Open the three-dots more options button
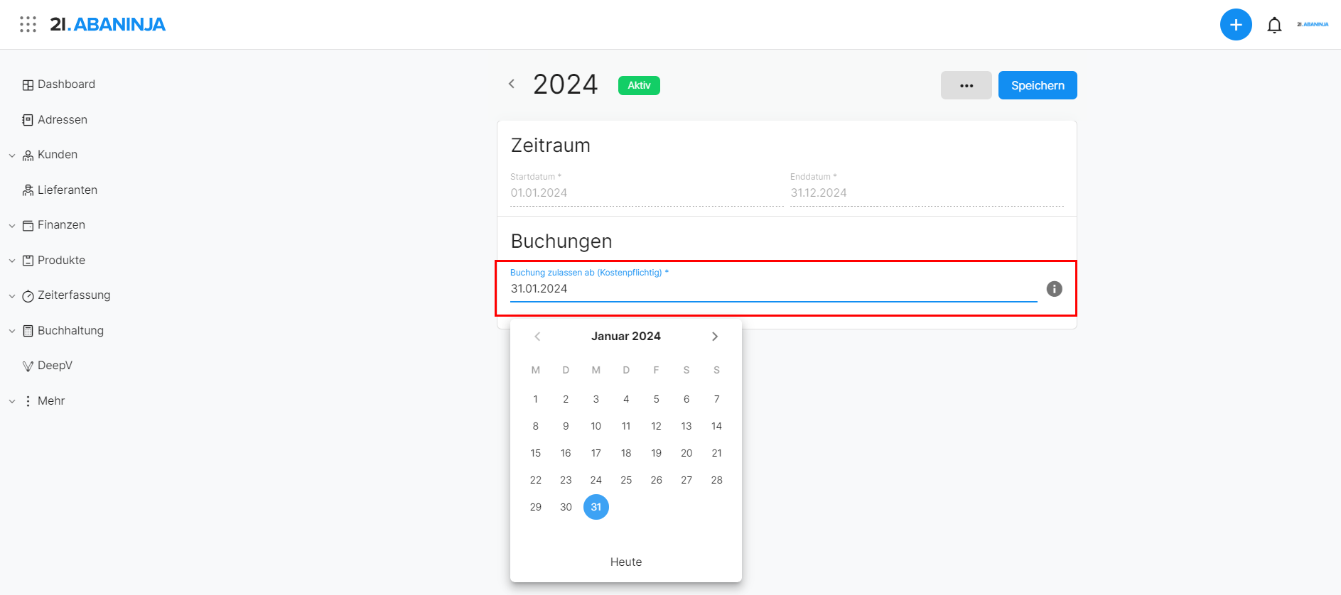This screenshot has width=1341, height=595. tap(966, 85)
